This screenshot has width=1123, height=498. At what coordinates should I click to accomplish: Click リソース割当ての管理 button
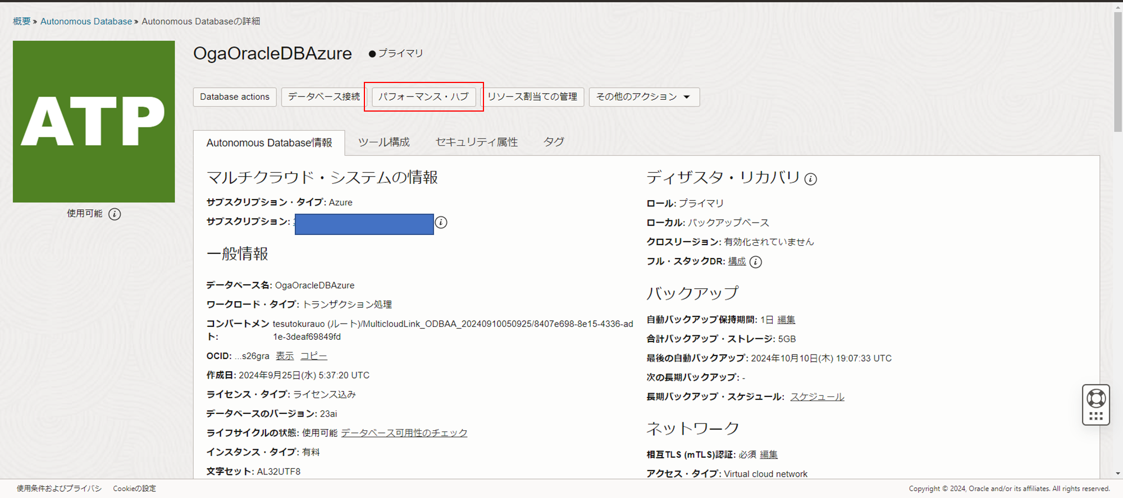(532, 97)
